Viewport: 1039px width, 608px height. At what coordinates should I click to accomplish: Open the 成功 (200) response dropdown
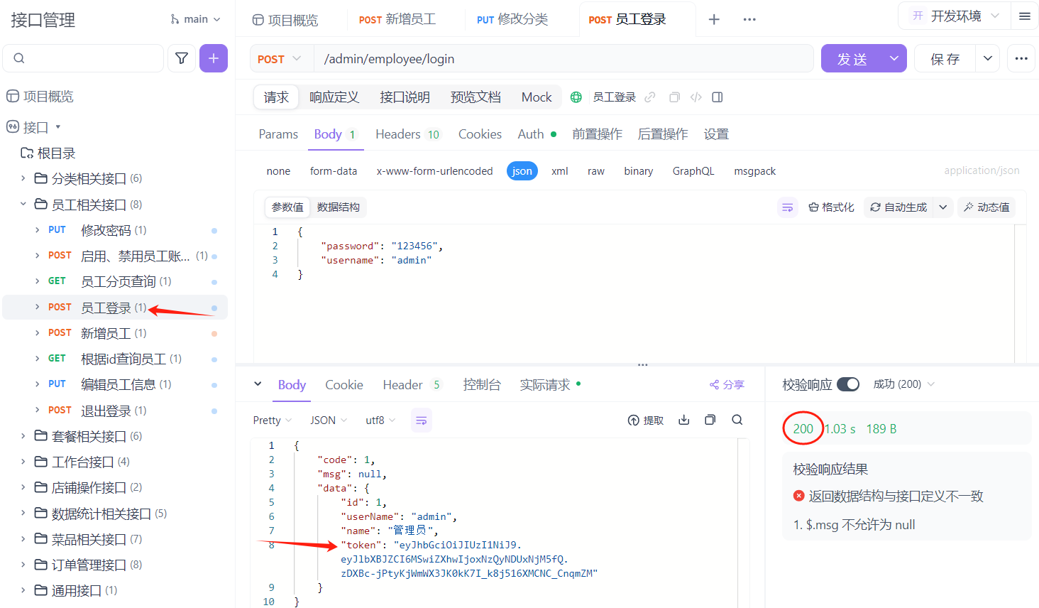coord(904,384)
